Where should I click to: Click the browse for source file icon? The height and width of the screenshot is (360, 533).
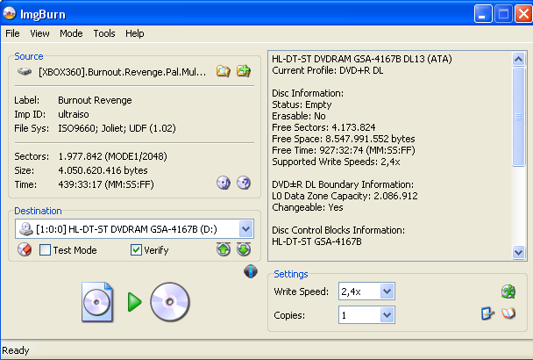point(224,71)
